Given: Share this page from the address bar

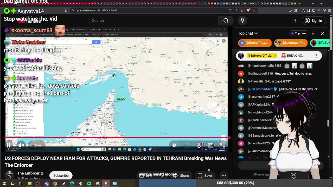Looking at the screenshot, I should (242, 10).
